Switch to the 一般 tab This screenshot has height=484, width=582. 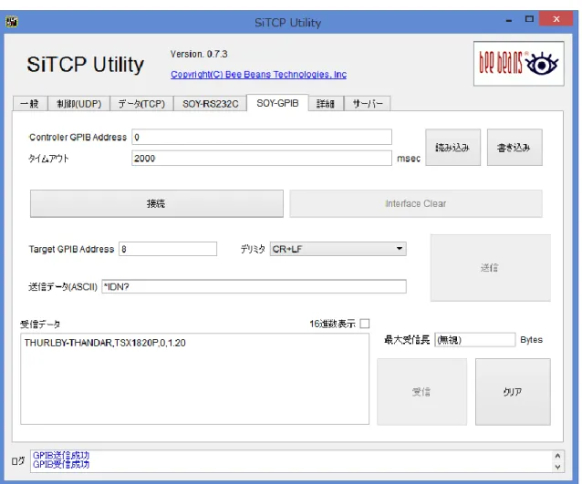pos(30,104)
